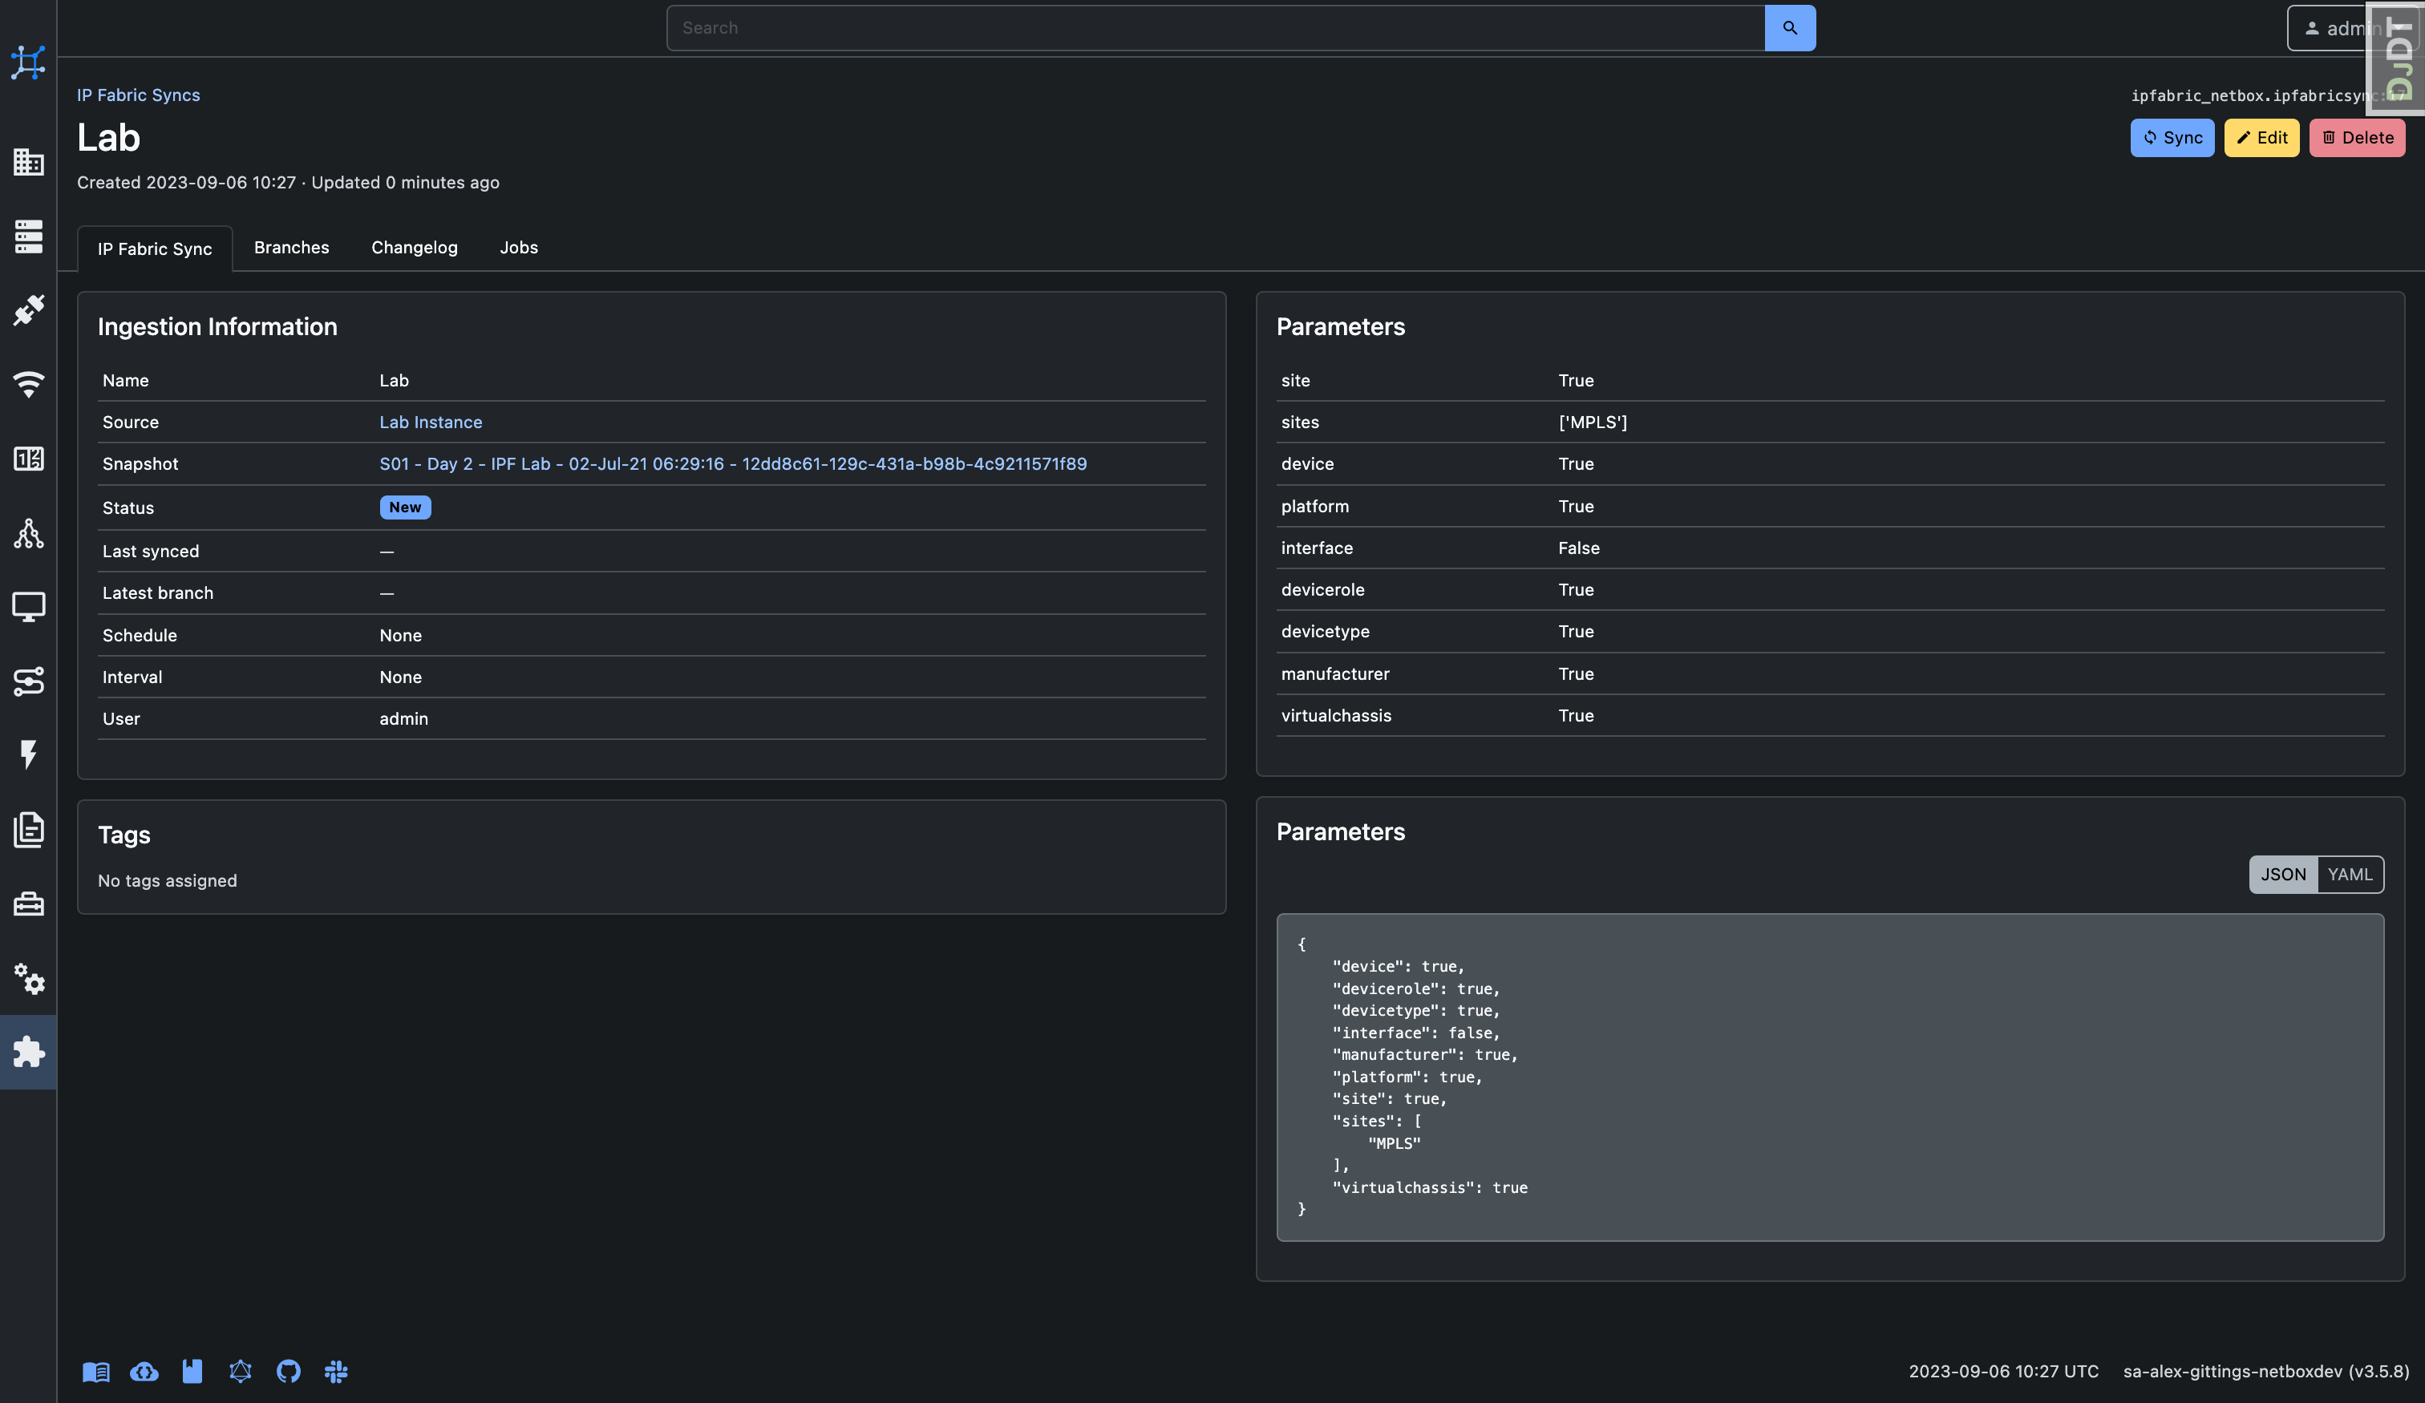The height and width of the screenshot is (1403, 2425).
Task: Click the blue Sync button
Action: pyautogui.click(x=2172, y=138)
